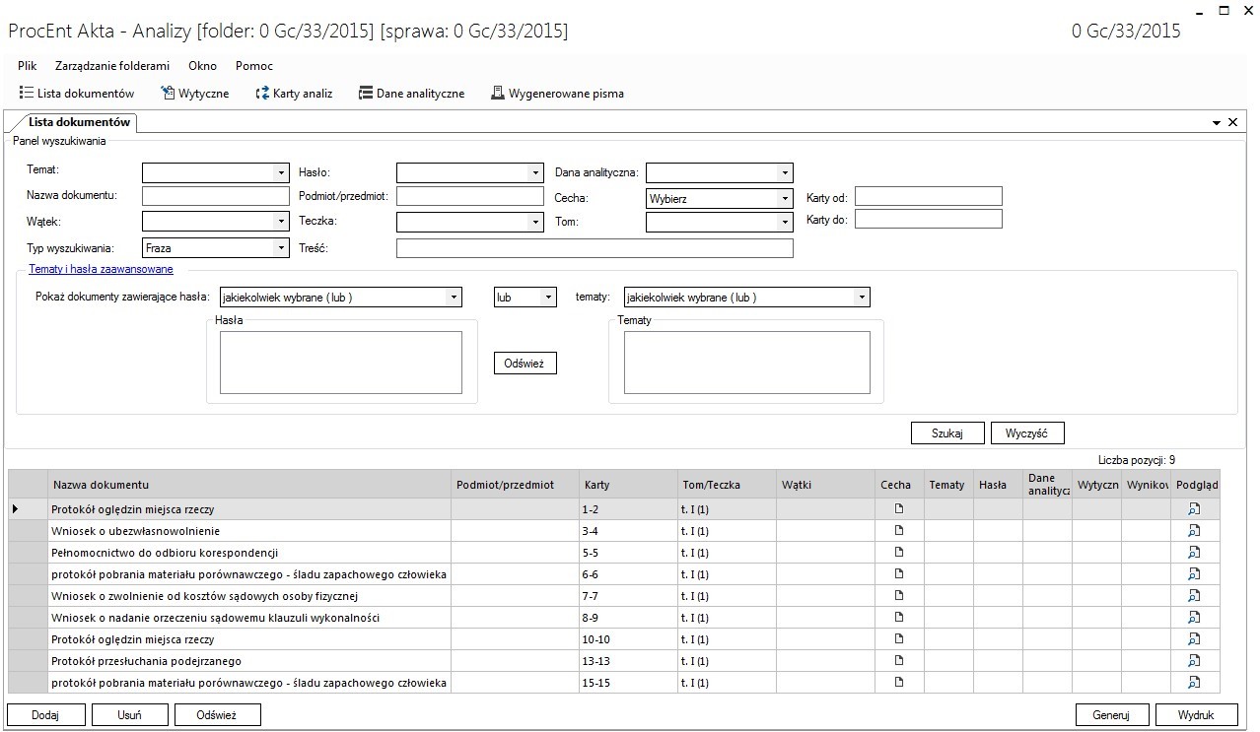
Task: Click Odśwież between Hasła and Tematy
Action: coord(525,364)
